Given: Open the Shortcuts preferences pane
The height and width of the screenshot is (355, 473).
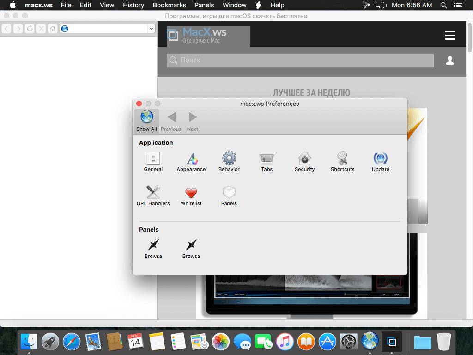Looking at the screenshot, I should (x=342, y=161).
